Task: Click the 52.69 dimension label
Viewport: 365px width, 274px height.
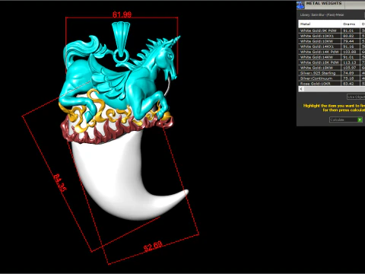Action: click(x=153, y=247)
